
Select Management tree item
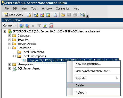click(x=26, y=64)
